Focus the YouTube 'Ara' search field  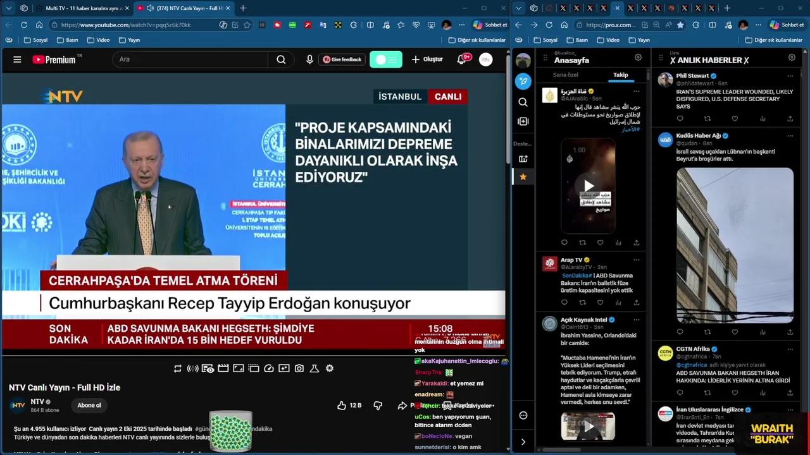(x=190, y=59)
